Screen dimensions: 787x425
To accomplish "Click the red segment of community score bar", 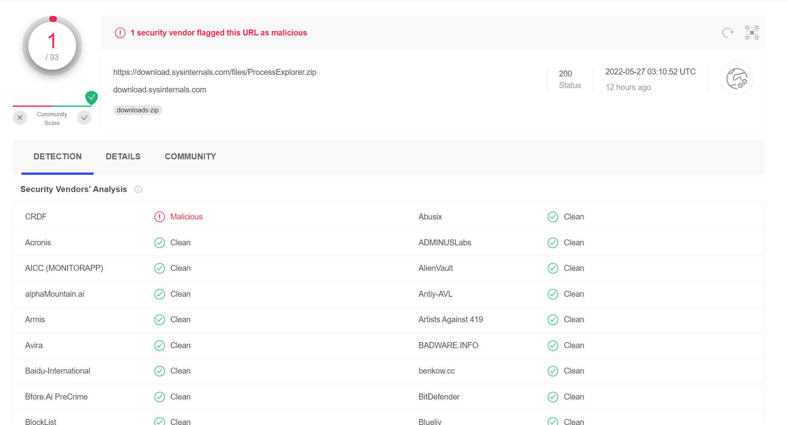I will (x=32, y=106).
